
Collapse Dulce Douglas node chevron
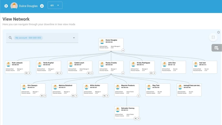point(123,51)
